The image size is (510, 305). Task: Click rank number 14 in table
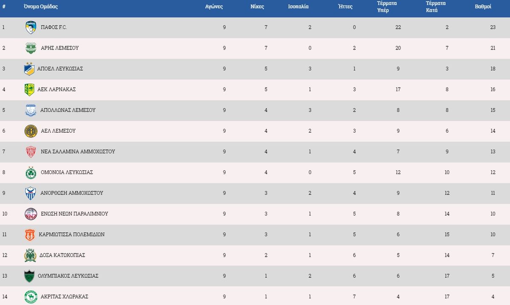pos(5,297)
